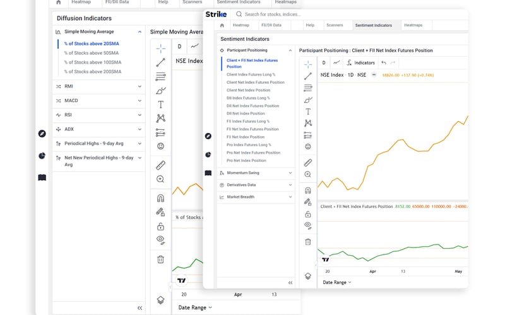Select % of Stocks above 200SMA
Viewport: 505px width, 315px height.
93,72
